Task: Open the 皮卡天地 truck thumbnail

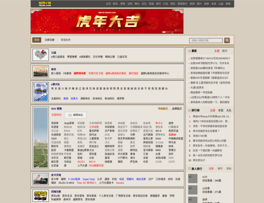Action: point(41,178)
